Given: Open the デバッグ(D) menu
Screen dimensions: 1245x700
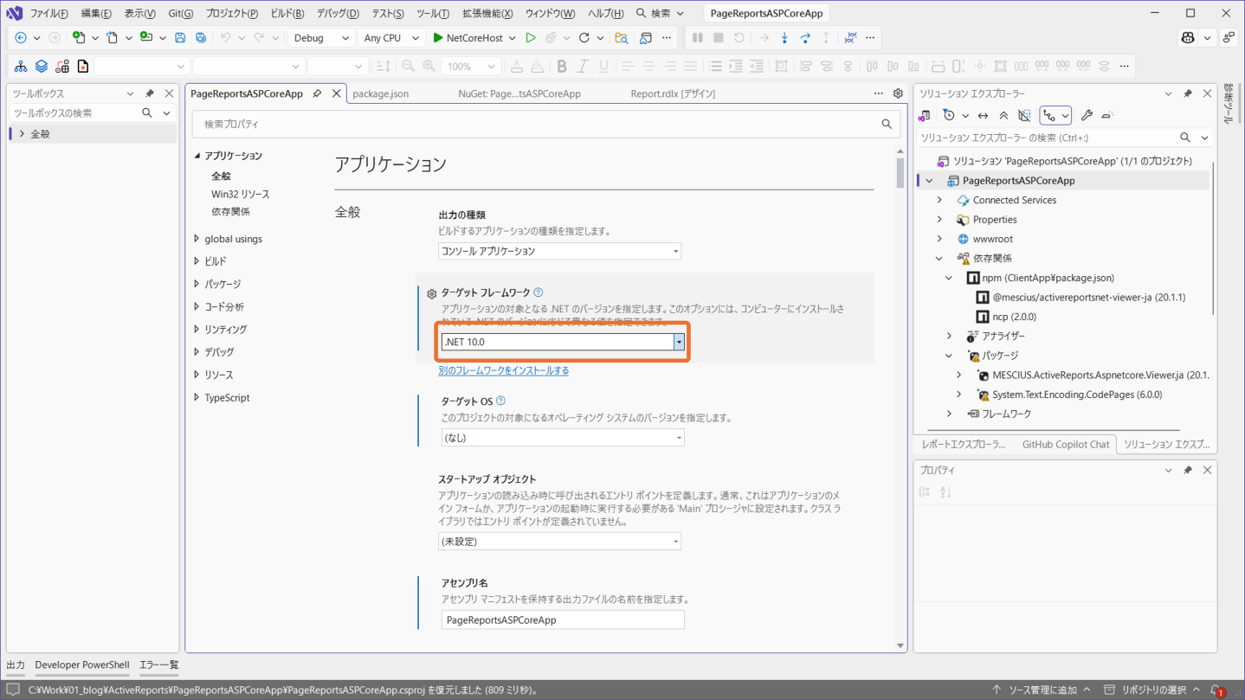Looking at the screenshot, I should tap(338, 13).
